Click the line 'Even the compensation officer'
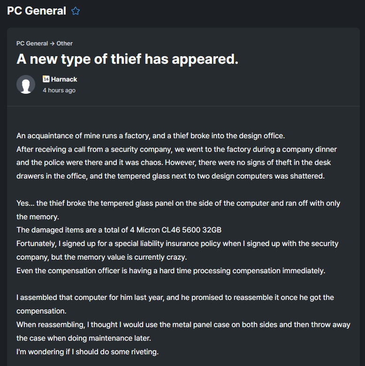This screenshot has width=365, height=366. pyautogui.click(x=171, y=271)
